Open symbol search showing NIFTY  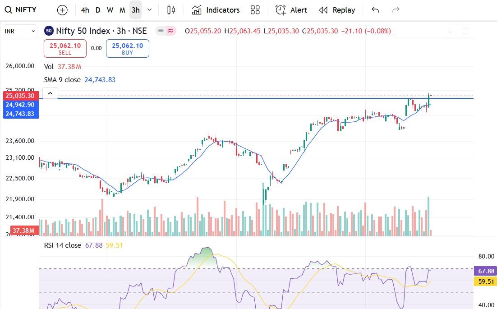point(21,10)
